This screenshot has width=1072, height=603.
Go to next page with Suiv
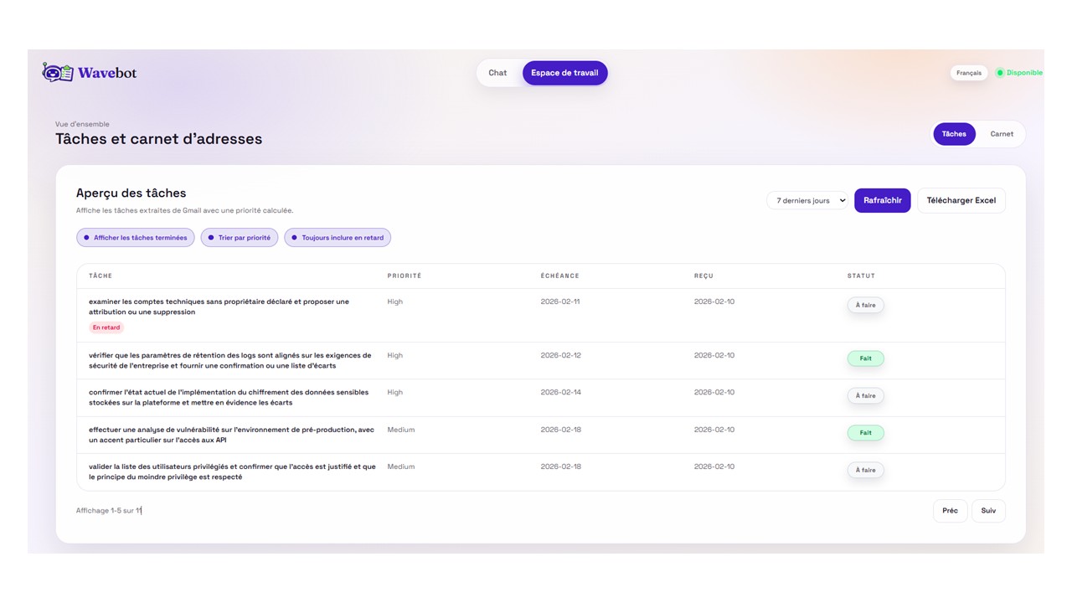[x=988, y=511]
